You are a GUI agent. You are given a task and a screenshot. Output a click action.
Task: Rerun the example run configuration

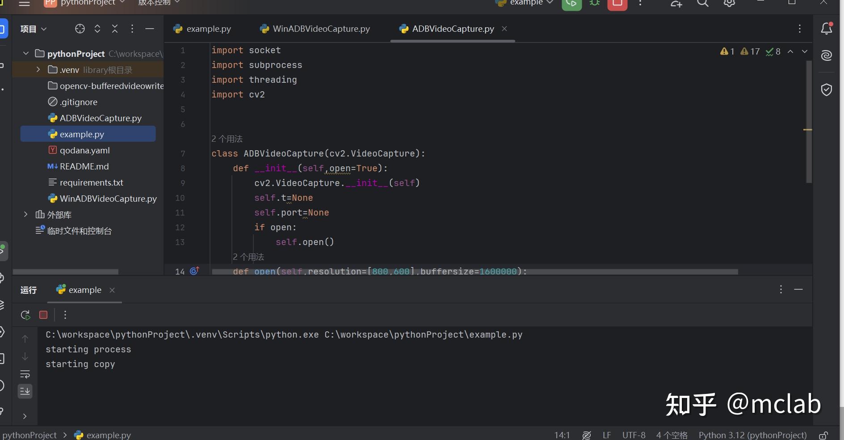25,315
